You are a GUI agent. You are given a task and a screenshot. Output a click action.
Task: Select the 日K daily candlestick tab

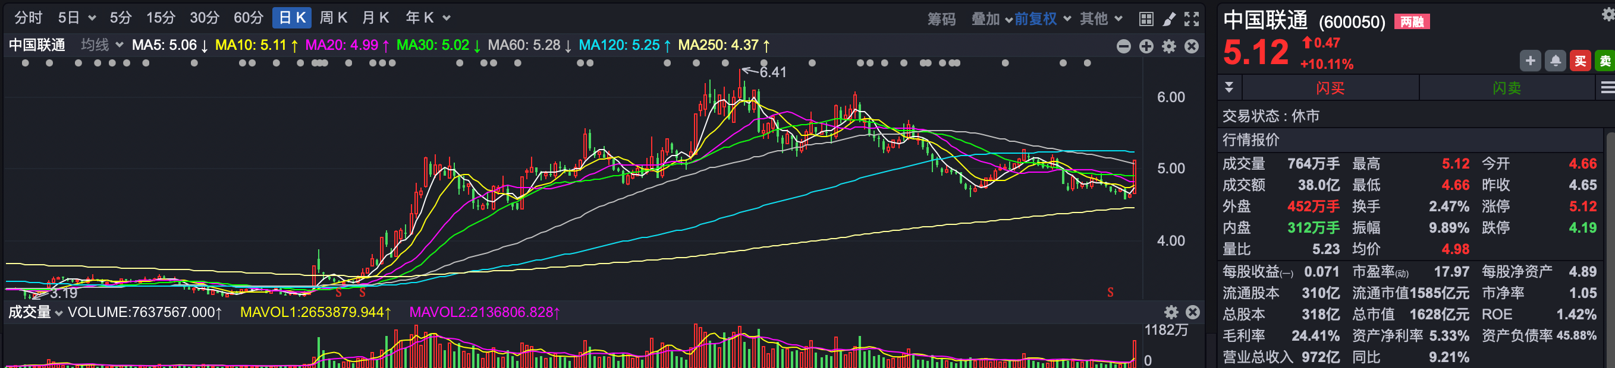tap(292, 18)
